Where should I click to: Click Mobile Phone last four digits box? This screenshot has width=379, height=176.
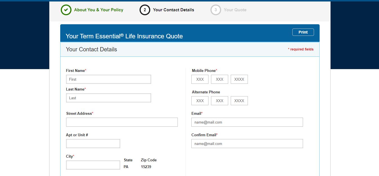click(239, 79)
